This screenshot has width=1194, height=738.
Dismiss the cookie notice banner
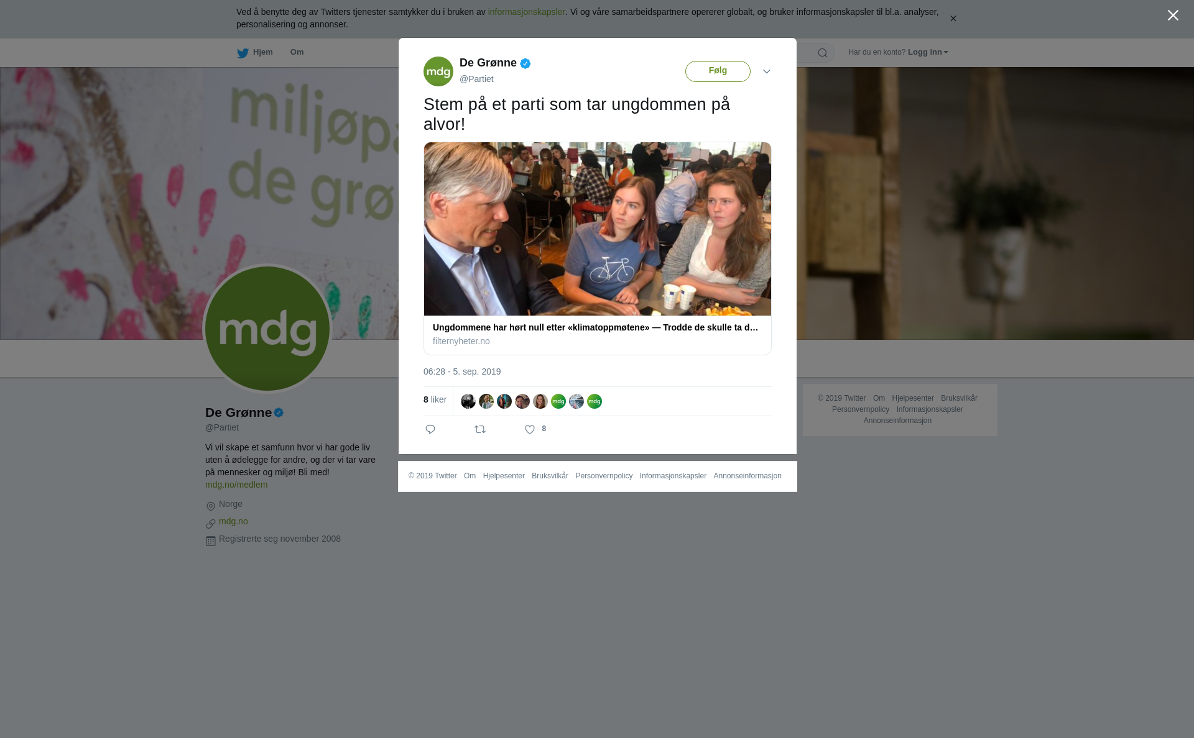(x=953, y=19)
